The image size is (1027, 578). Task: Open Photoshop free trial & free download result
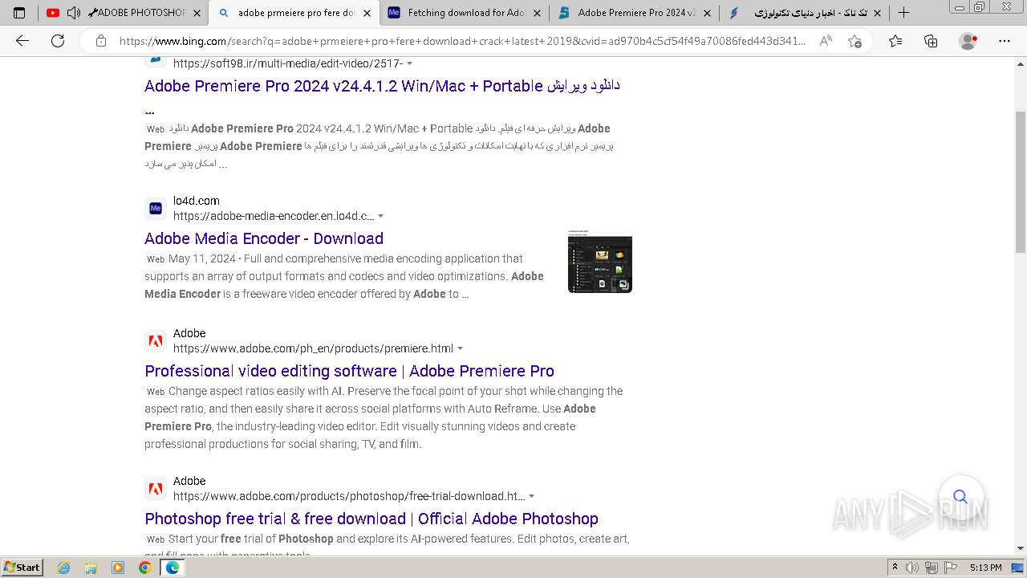point(371,519)
